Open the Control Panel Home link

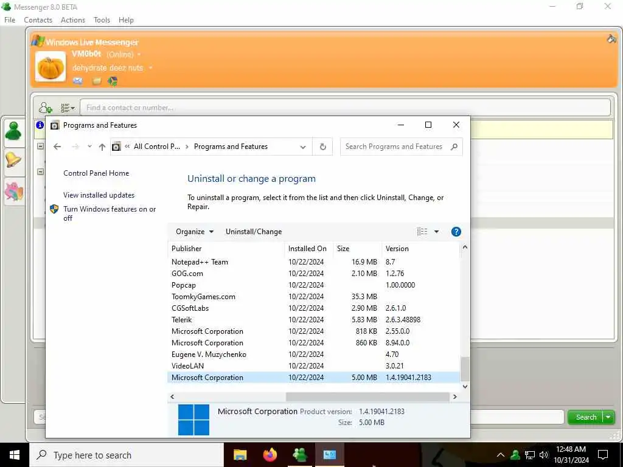(96, 173)
